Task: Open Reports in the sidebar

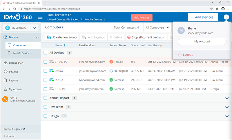Action: click(13, 80)
